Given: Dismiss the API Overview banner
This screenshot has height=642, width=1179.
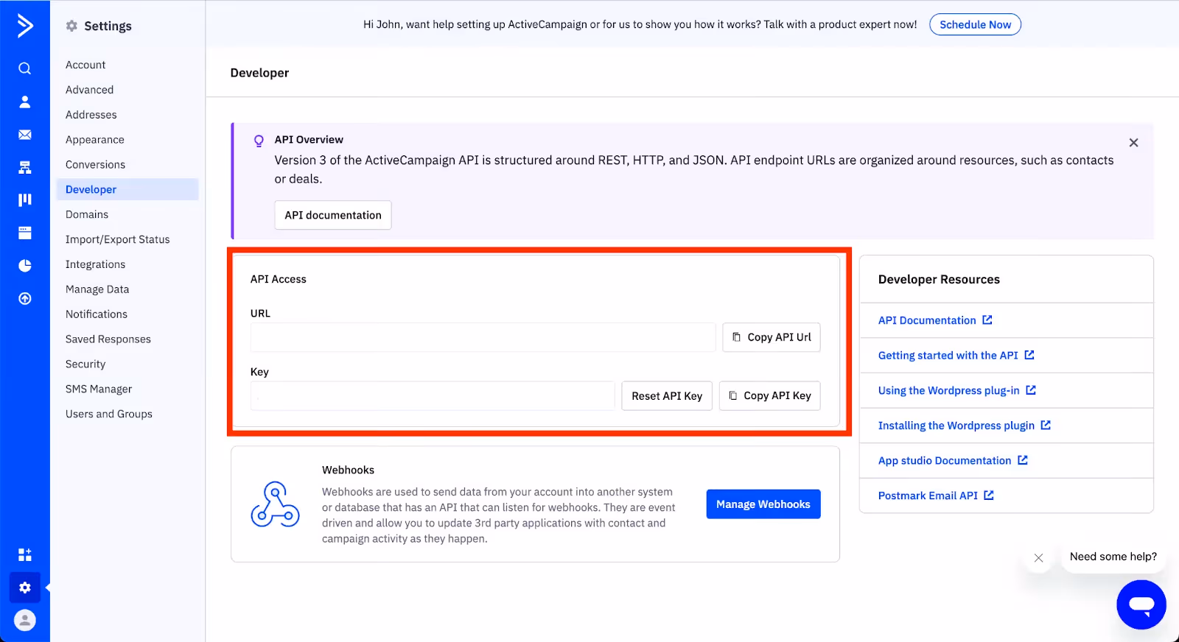Looking at the screenshot, I should coord(1133,143).
